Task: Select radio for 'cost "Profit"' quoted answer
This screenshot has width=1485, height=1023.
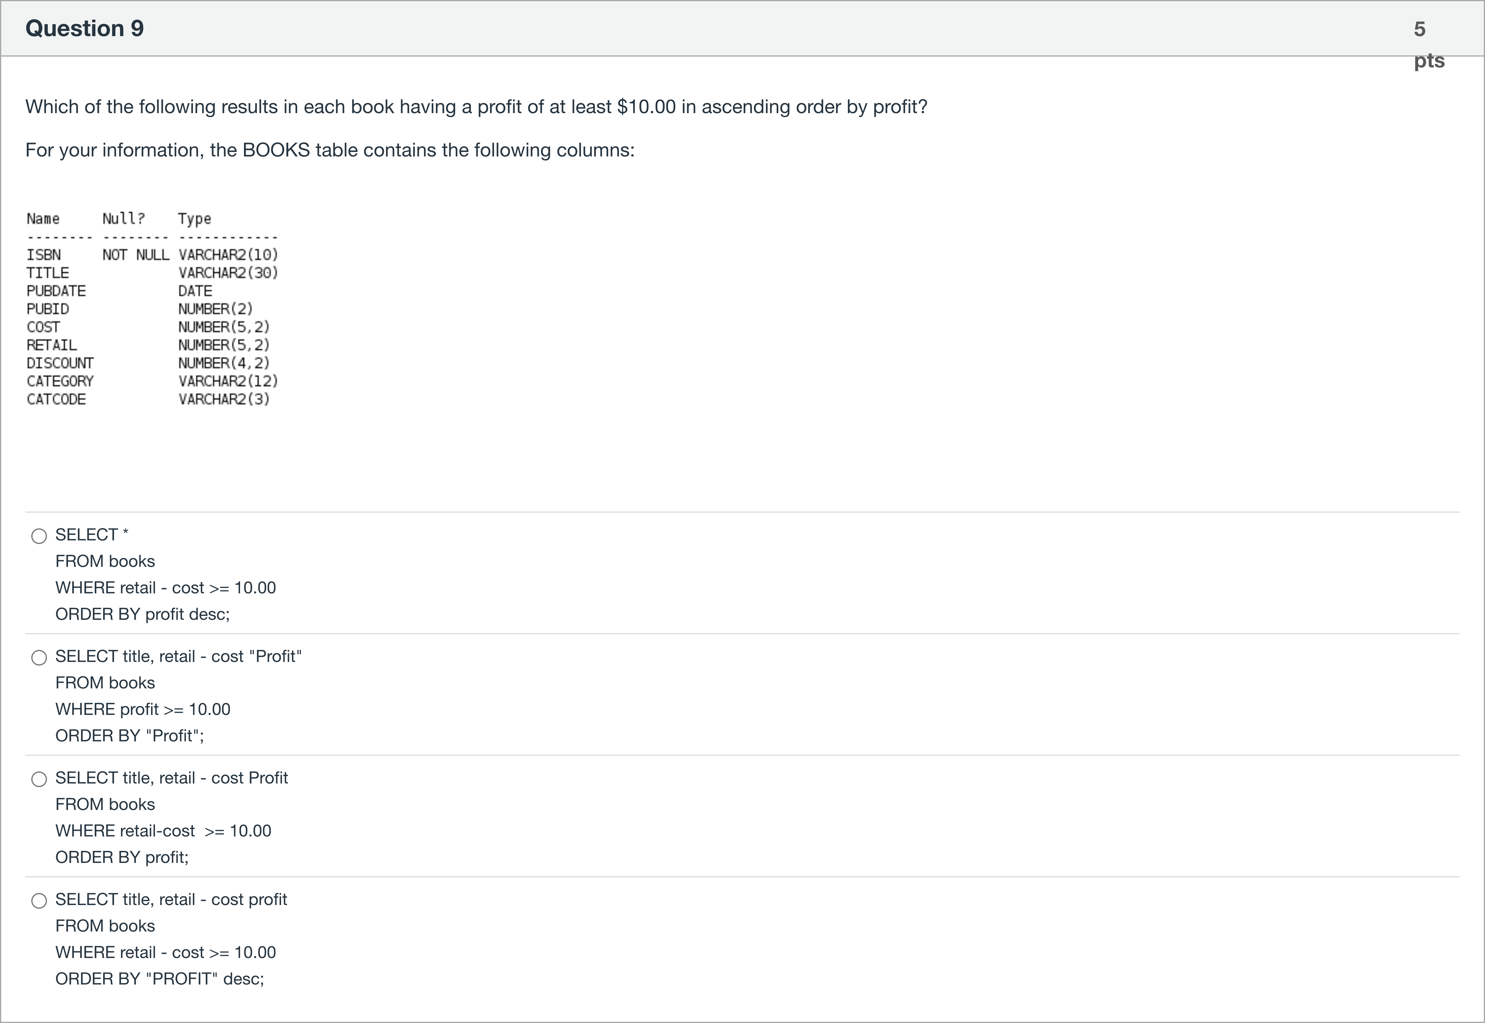Action: 39,658
